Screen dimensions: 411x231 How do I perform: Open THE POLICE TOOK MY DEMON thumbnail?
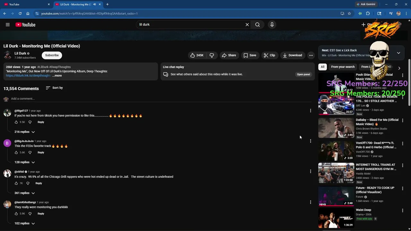(336, 105)
